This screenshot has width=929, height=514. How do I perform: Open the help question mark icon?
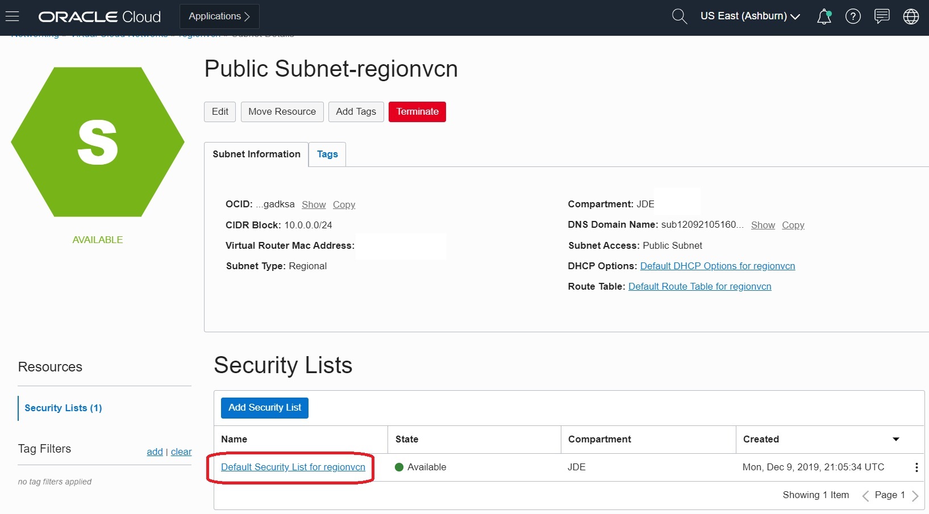853,16
